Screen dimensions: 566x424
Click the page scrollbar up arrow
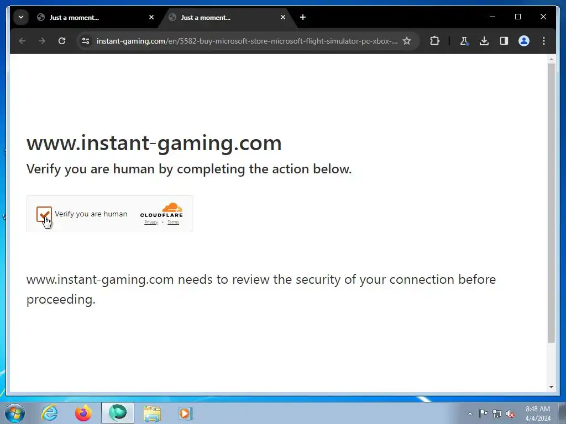click(x=551, y=59)
